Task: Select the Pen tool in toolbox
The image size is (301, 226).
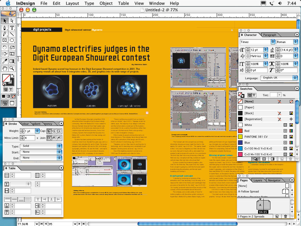Action: click(x=5, y=28)
